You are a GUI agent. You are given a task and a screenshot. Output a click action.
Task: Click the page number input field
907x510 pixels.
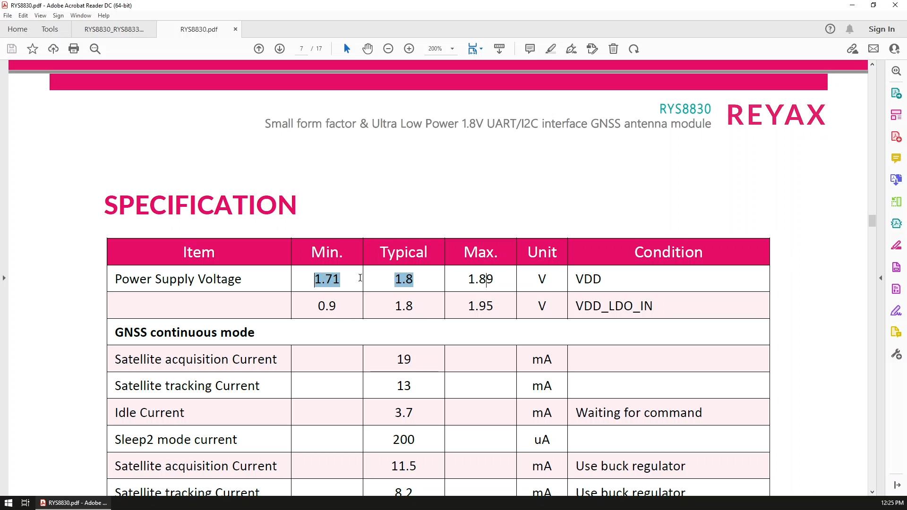(301, 49)
